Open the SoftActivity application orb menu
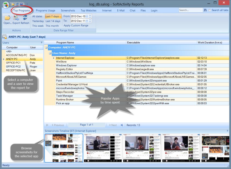Viewport: 231px width, 169px height. pyautogui.click(x=5, y=5)
